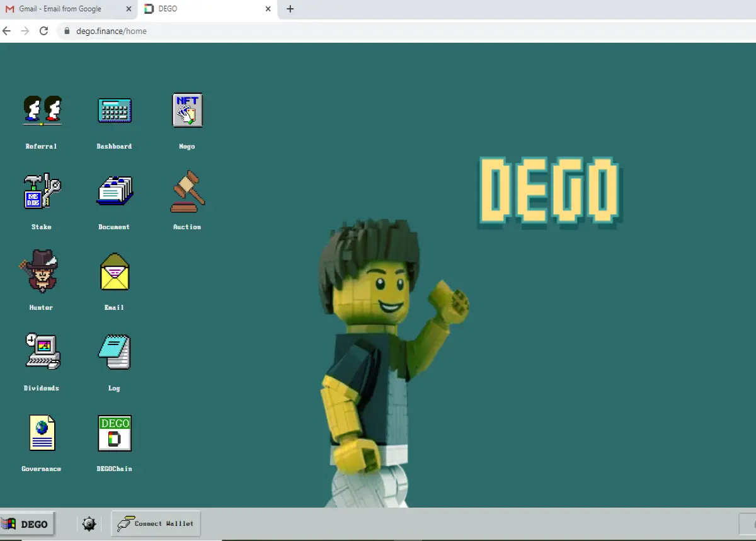Select the DEGO browser tab
This screenshot has width=756, height=541.
(x=207, y=9)
